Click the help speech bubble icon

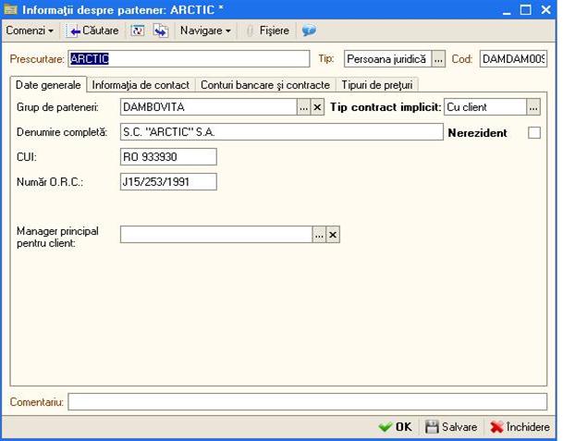pyautogui.click(x=309, y=31)
